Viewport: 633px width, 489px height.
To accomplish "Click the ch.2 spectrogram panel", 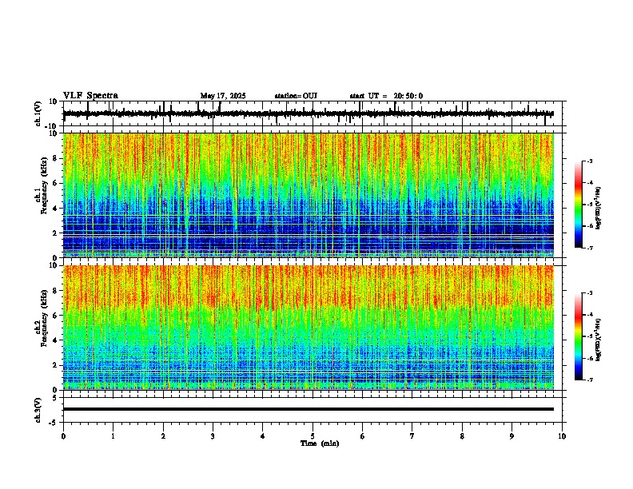I will (309, 328).
